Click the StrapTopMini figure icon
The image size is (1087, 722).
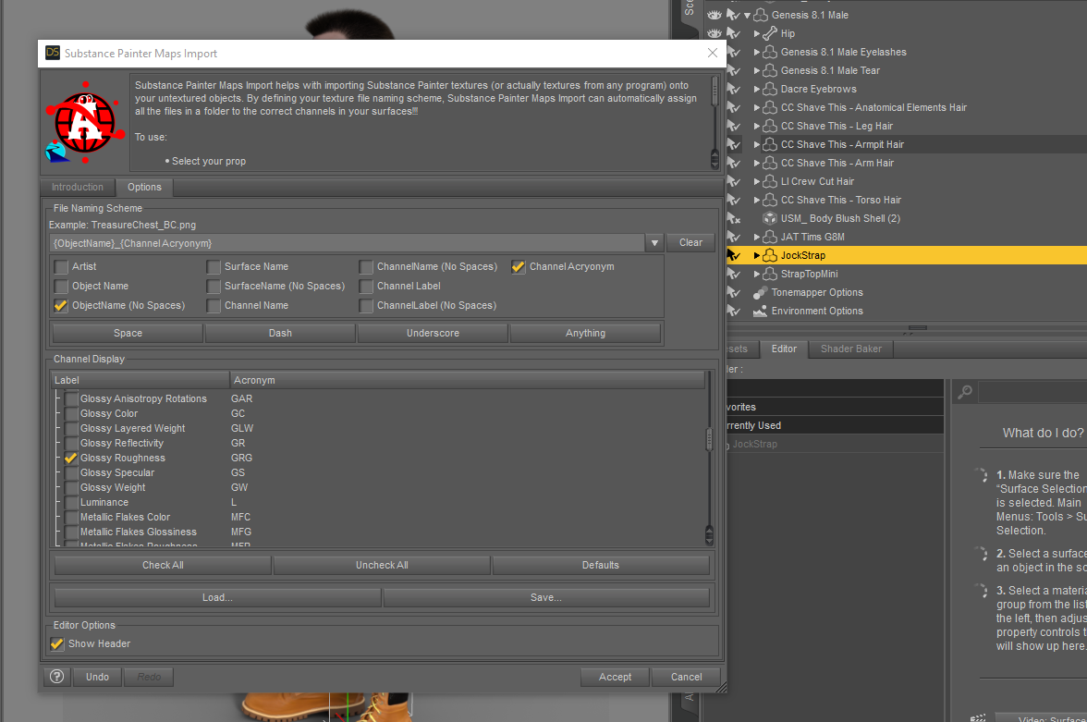[x=769, y=274]
